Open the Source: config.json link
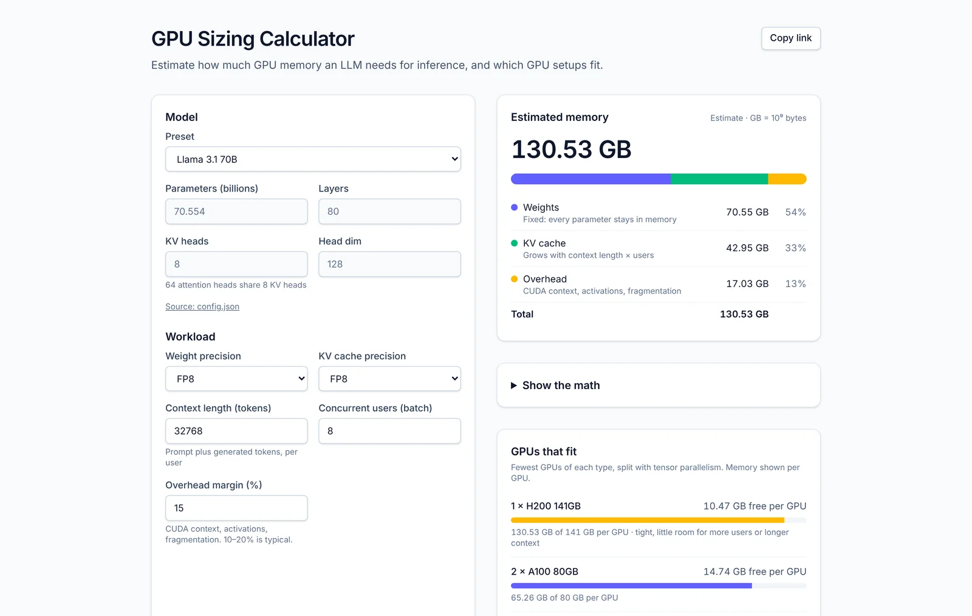The height and width of the screenshot is (616, 972). (202, 306)
